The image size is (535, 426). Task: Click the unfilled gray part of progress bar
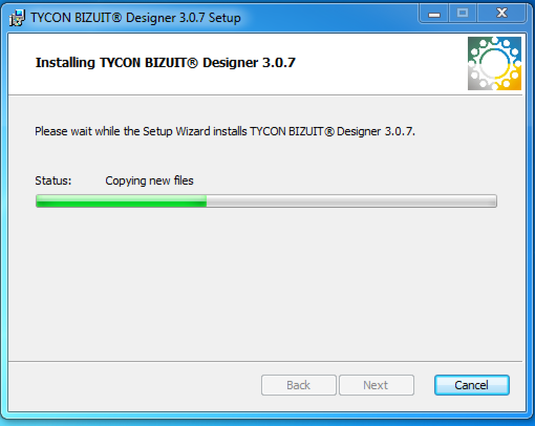pyautogui.click(x=351, y=201)
